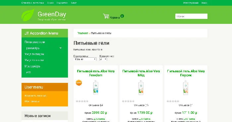Click star rating under Aloe Vera Персик
This screenshot has width=232, height=122.
pyautogui.click(x=173, y=101)
